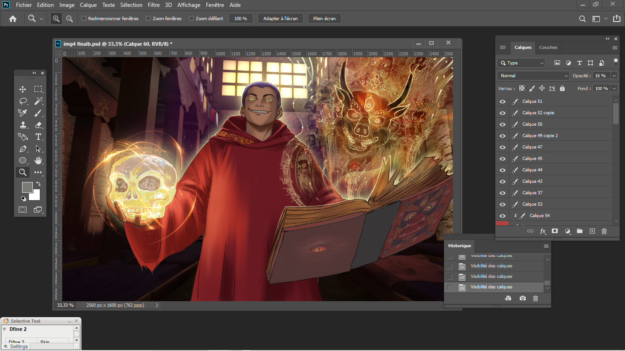This screenshot has height=351, width=625.
Task: Open the Normal blend mode dropdown
Action: 533,76
